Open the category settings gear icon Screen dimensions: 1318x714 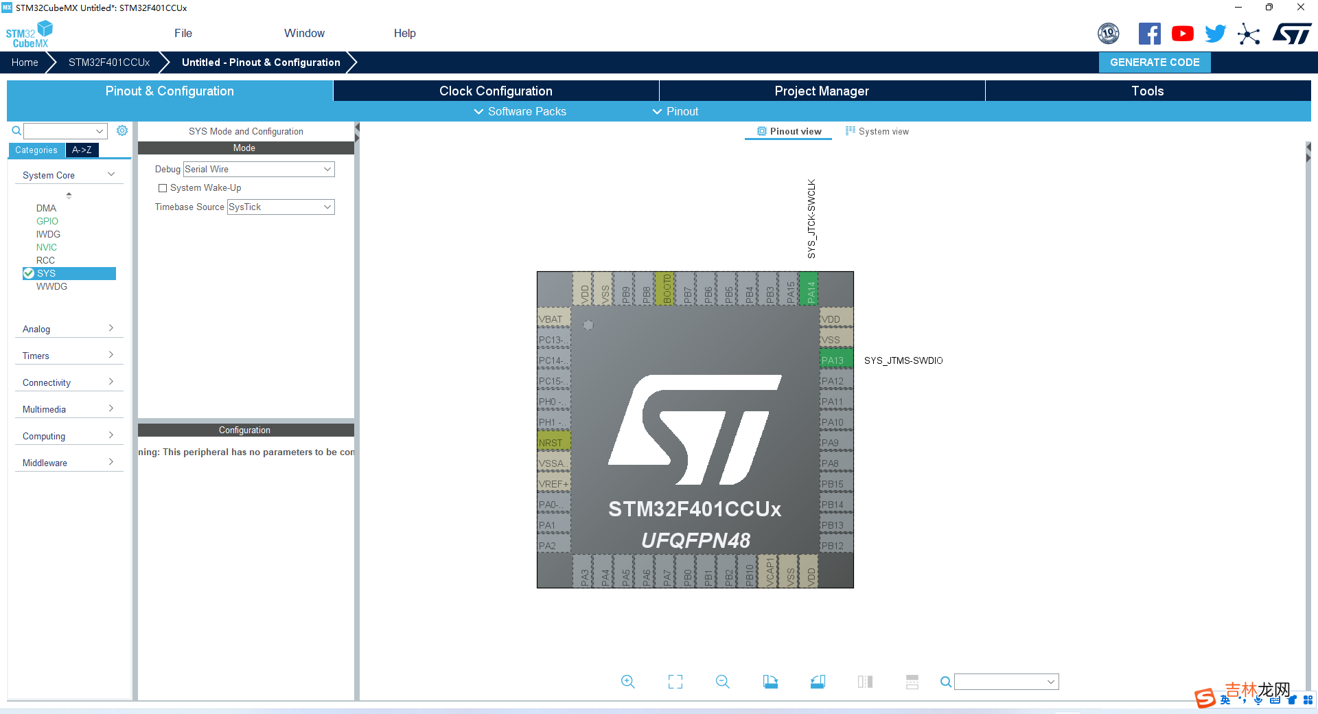(122, 130)
